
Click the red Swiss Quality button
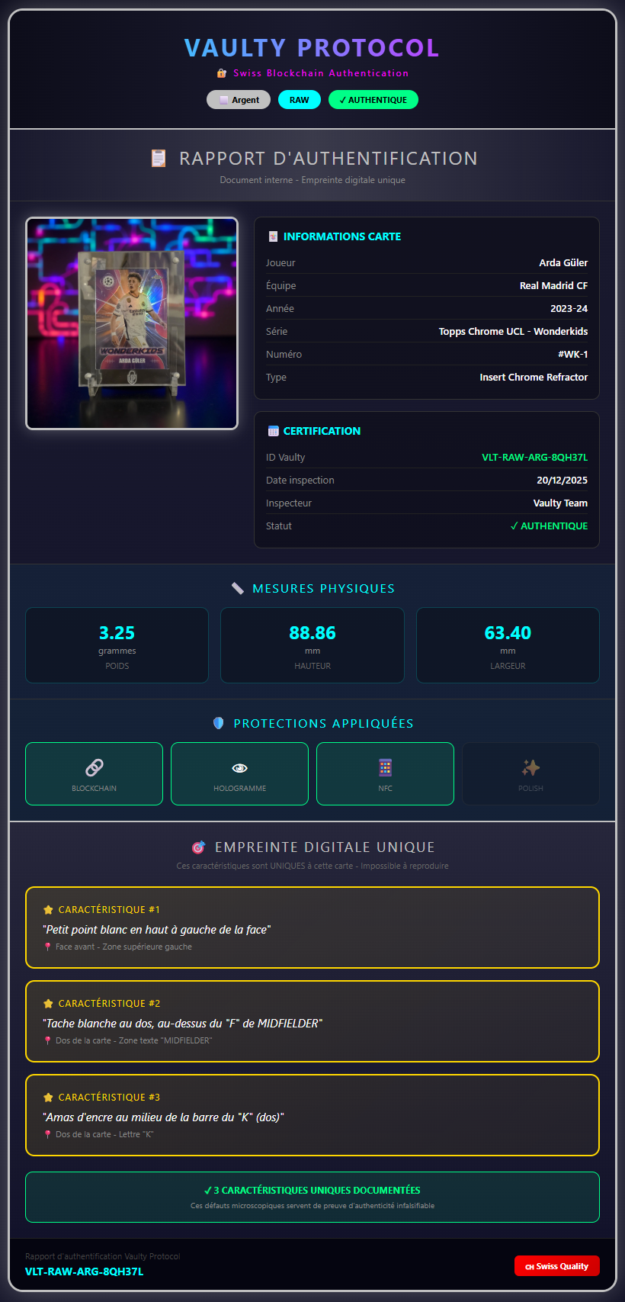click(557, 1265)
